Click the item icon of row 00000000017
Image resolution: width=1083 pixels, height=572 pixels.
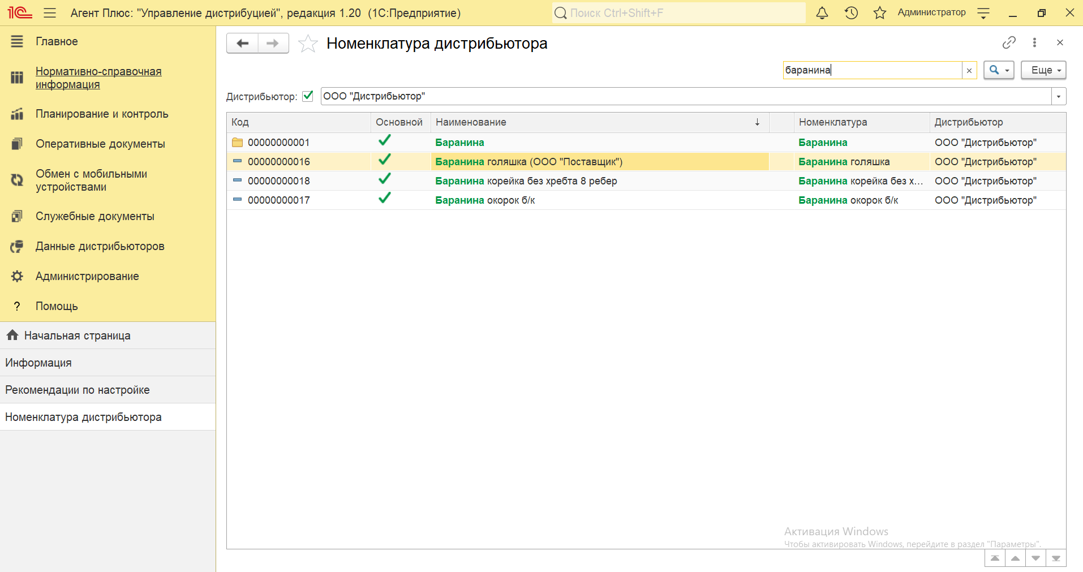click(237, 200)
